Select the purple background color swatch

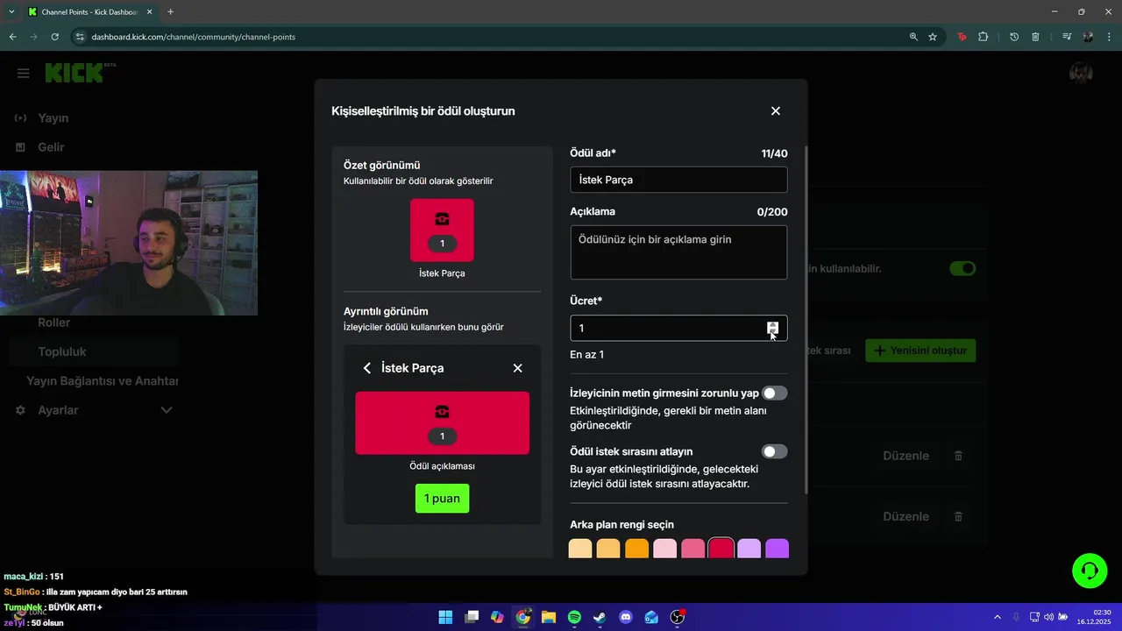click(x=777, y=549)
